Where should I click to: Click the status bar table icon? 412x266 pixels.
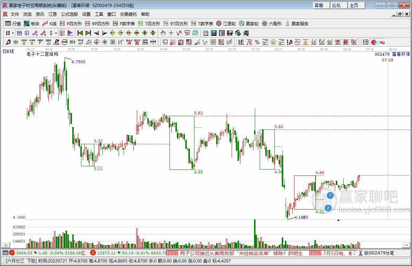point(6,253)
